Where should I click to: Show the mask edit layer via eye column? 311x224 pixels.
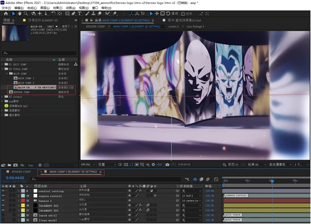[x=3, y=215]
